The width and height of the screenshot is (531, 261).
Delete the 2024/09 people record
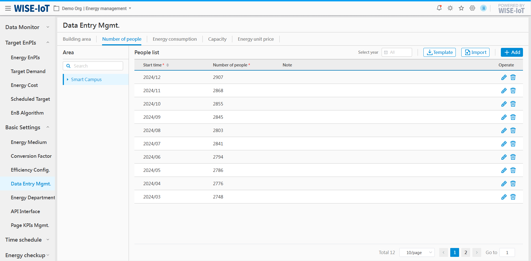tap(513, 117)
